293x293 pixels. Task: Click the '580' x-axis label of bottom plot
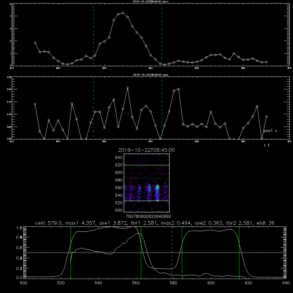[173, 283]
